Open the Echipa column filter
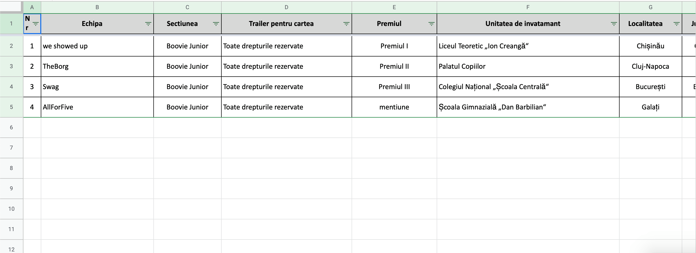 point(148,24)
